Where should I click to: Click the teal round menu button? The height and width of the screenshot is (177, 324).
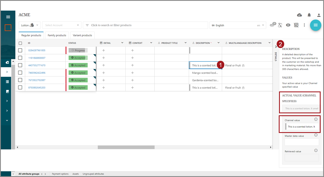pos(316,25)
